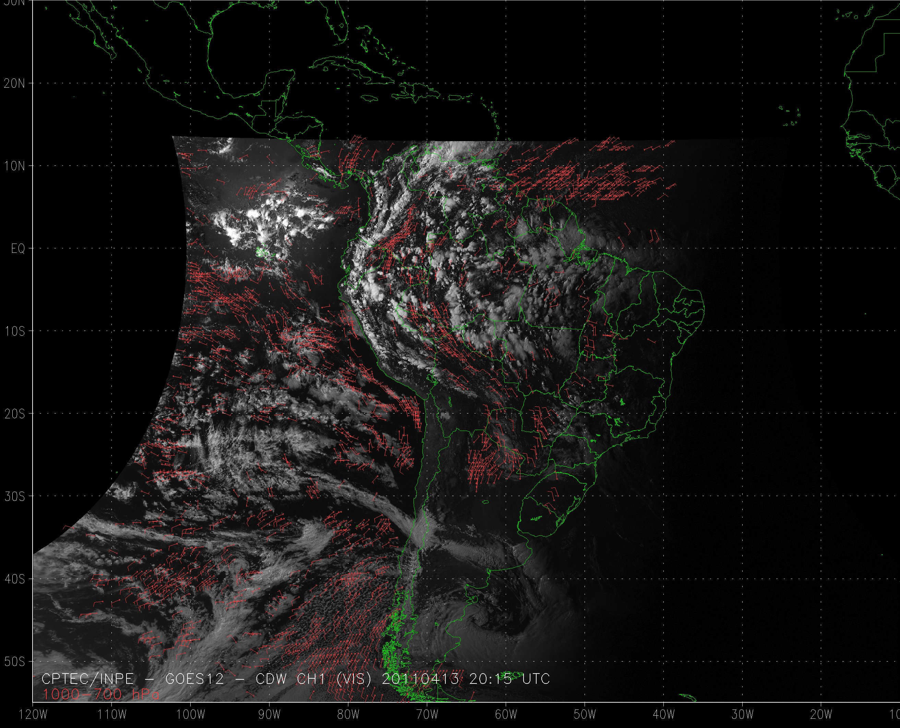Click the 90W longitude label
This screenshot has height=728, width=900.
[x=269, y=714]
